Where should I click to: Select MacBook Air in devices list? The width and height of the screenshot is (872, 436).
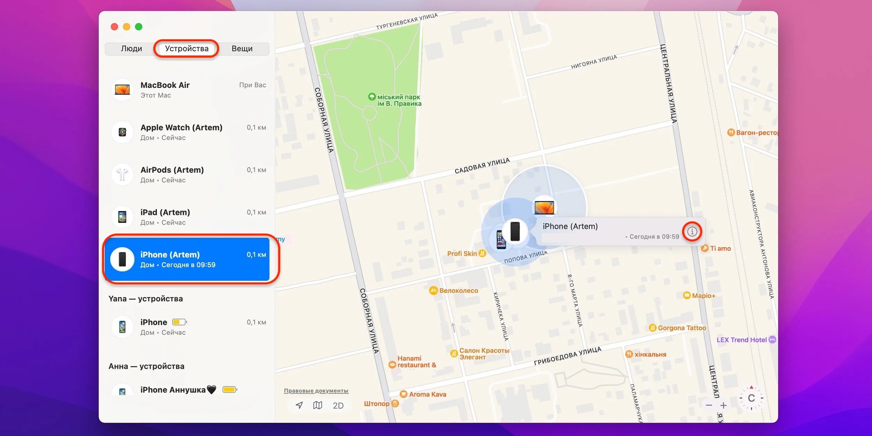coord(189,90)
